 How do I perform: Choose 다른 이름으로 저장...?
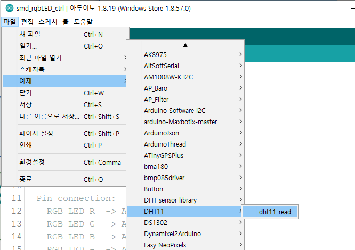pos(64,116)
